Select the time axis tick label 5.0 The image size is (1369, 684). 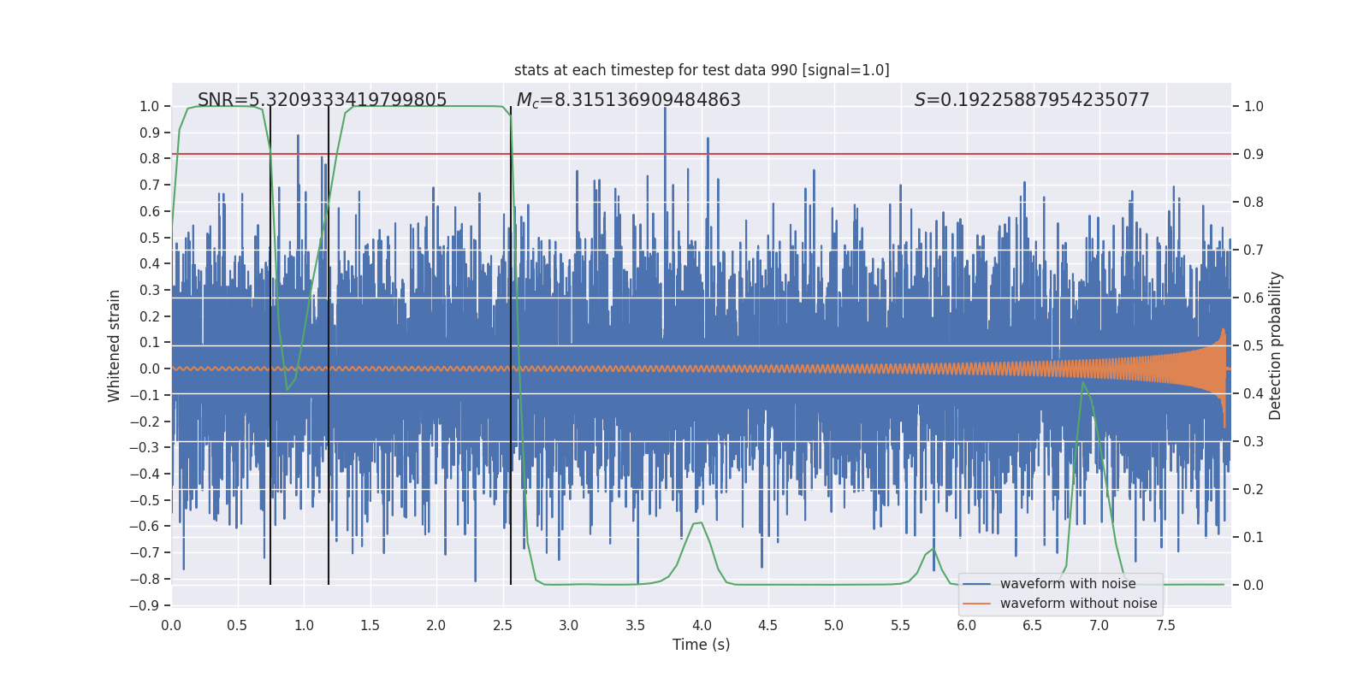click(x=834, y=625)
